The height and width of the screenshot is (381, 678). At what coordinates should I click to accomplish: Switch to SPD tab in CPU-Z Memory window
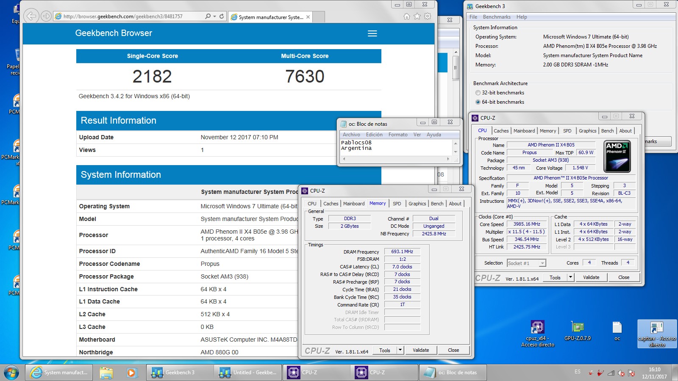[x=397, y=204]
